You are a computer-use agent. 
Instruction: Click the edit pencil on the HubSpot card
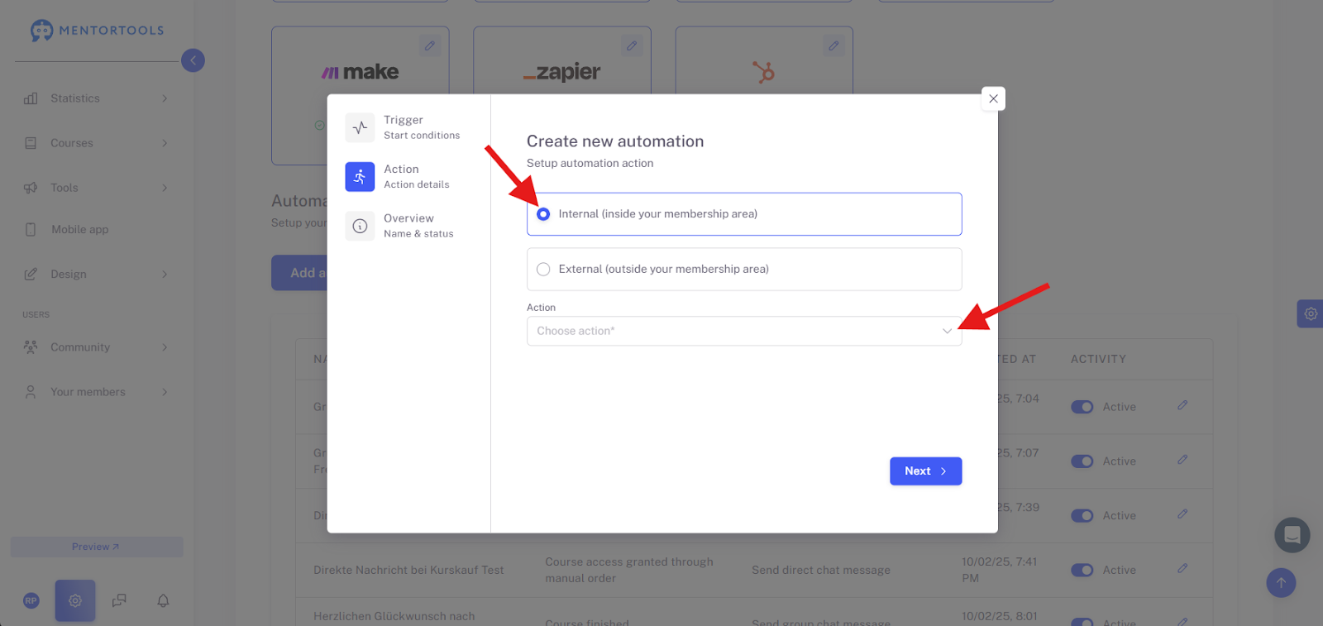pos(833,46)
